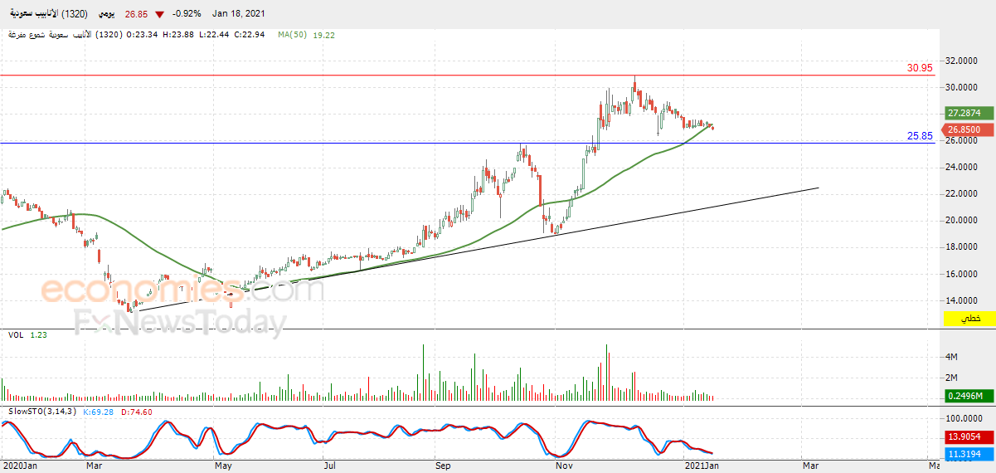Click the May label on time axis

pos(223,466)
